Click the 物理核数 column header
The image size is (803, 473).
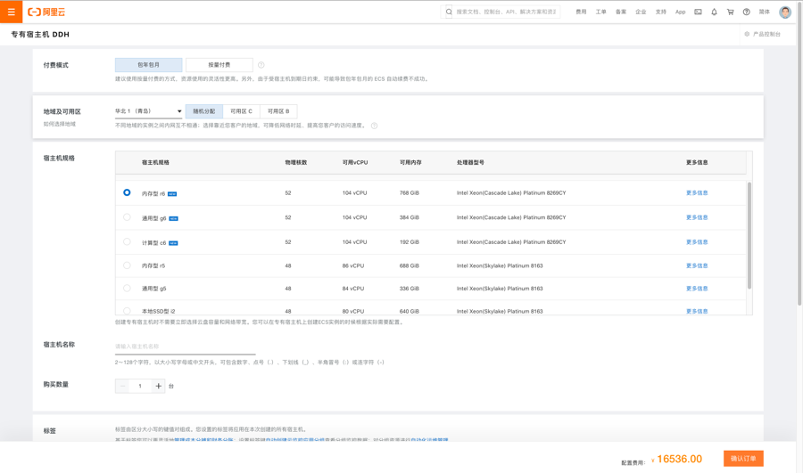tap(296, 162)
